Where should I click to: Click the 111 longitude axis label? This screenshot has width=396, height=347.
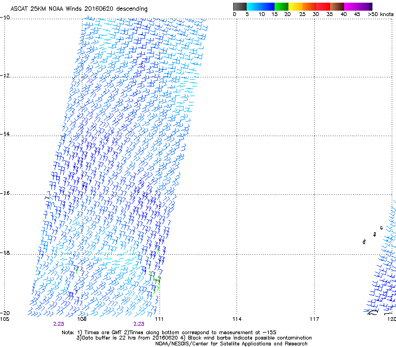pyautogui.click(x=159, y=319)
